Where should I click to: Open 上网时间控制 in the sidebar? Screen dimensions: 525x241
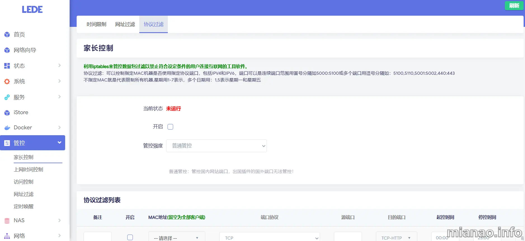click(x=29, y=170)
